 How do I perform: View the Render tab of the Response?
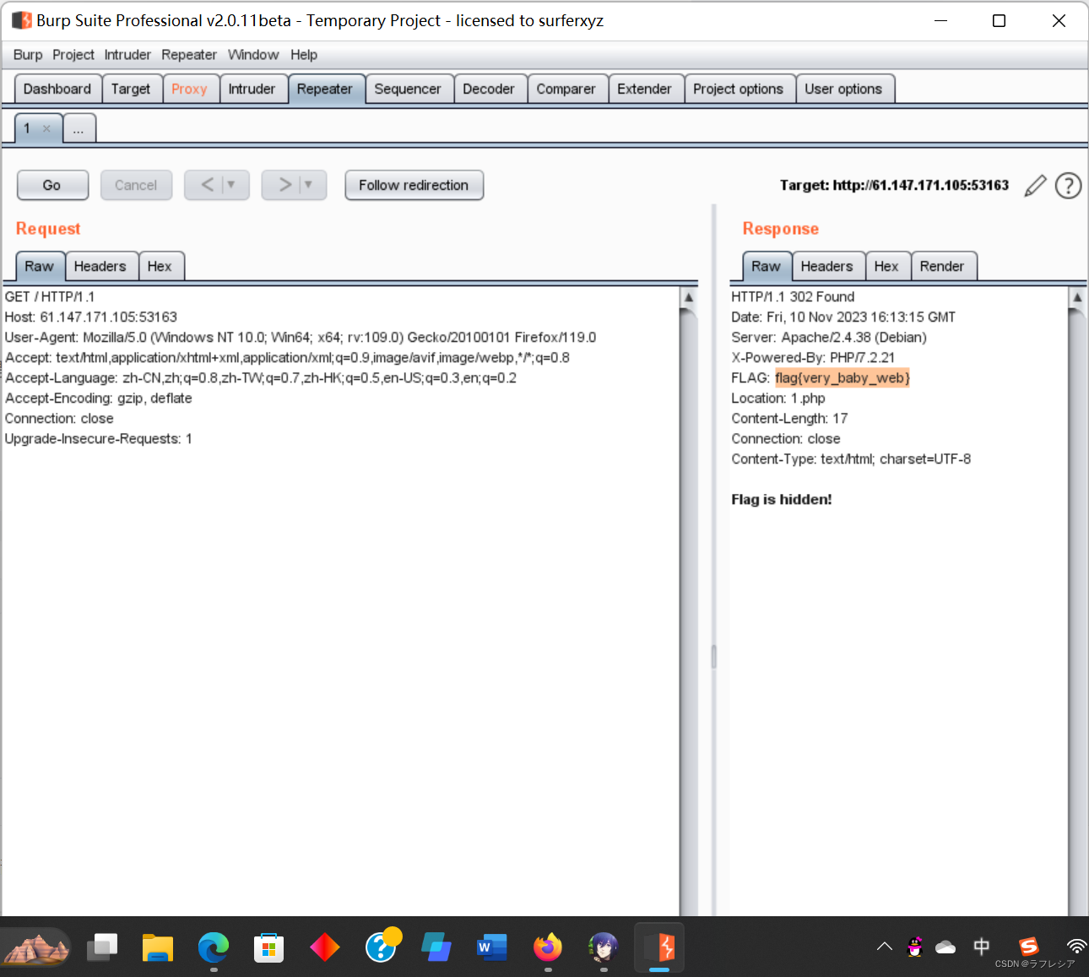[943, 265]
